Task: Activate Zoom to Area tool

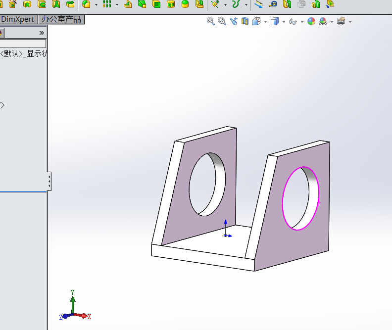Action: pos(222,21)
